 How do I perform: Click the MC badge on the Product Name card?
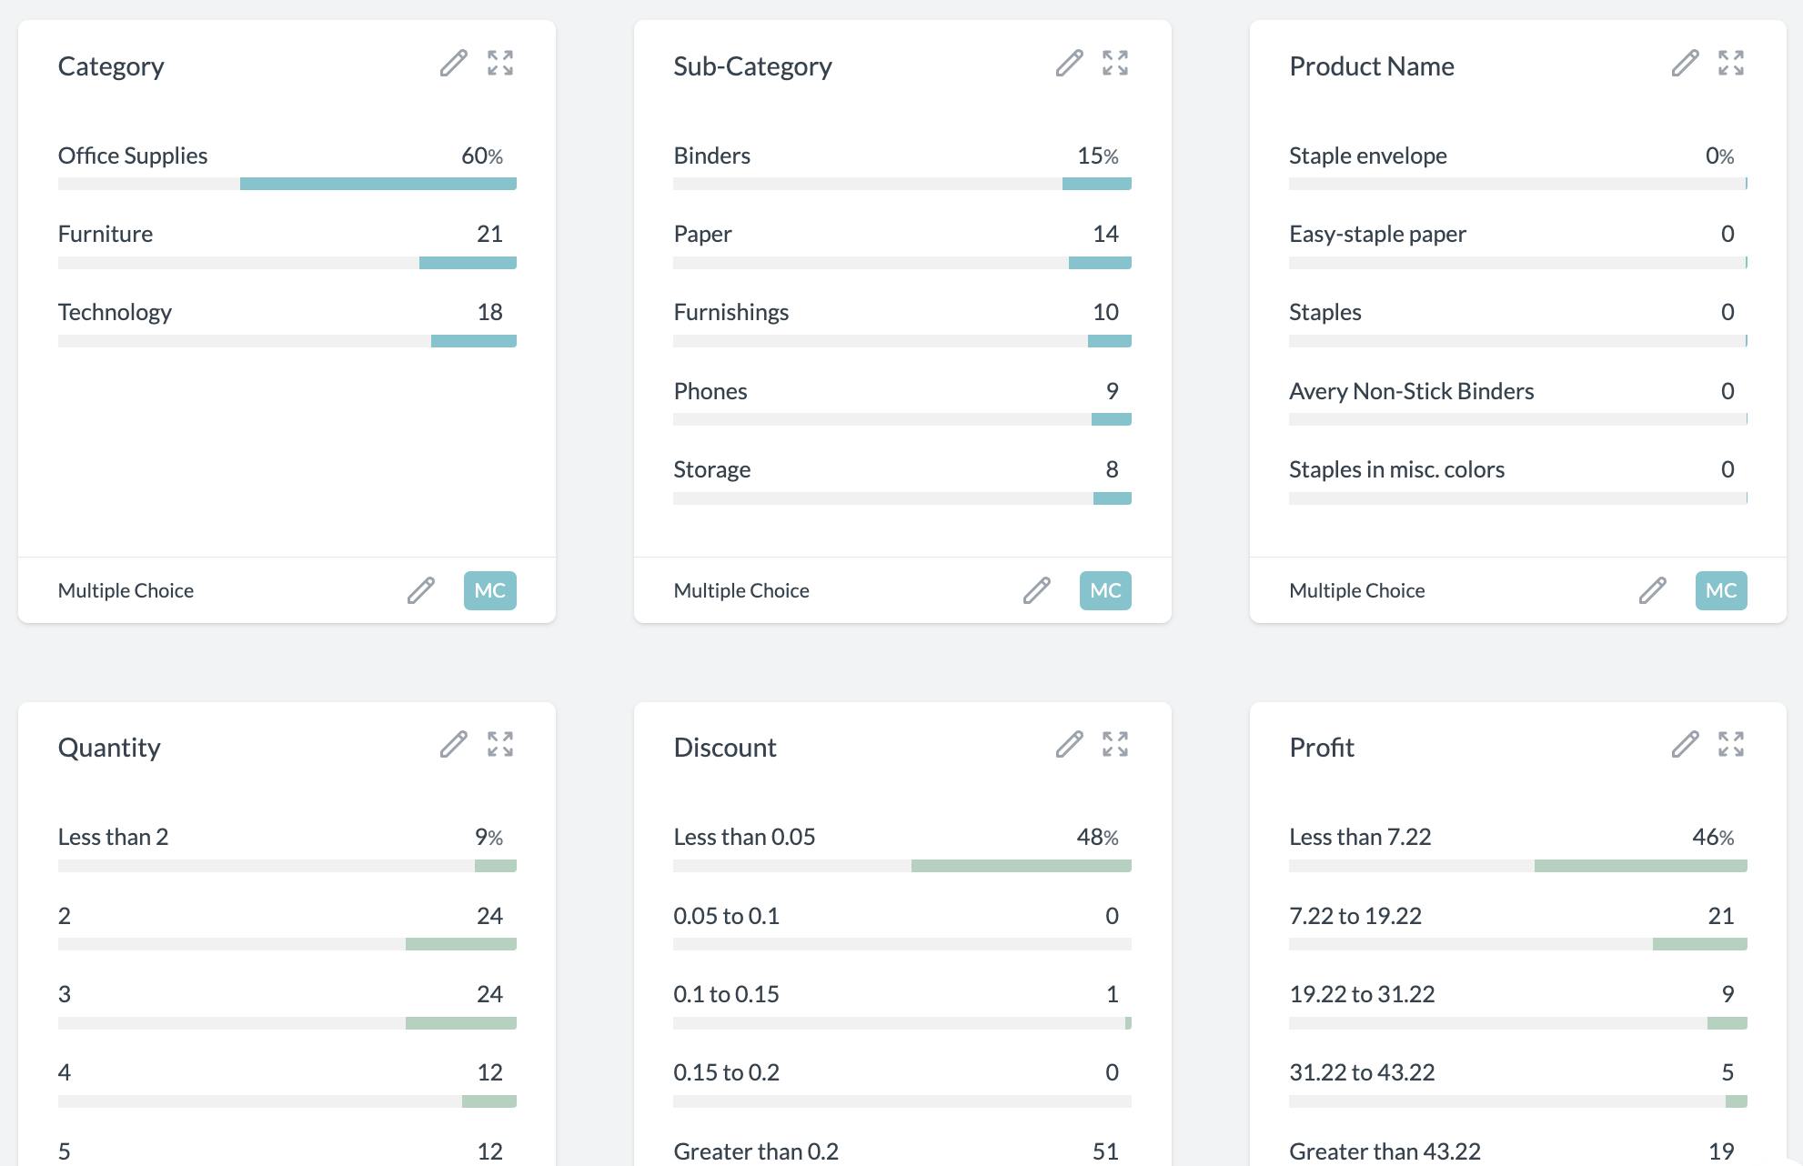tap(1720, 590)
